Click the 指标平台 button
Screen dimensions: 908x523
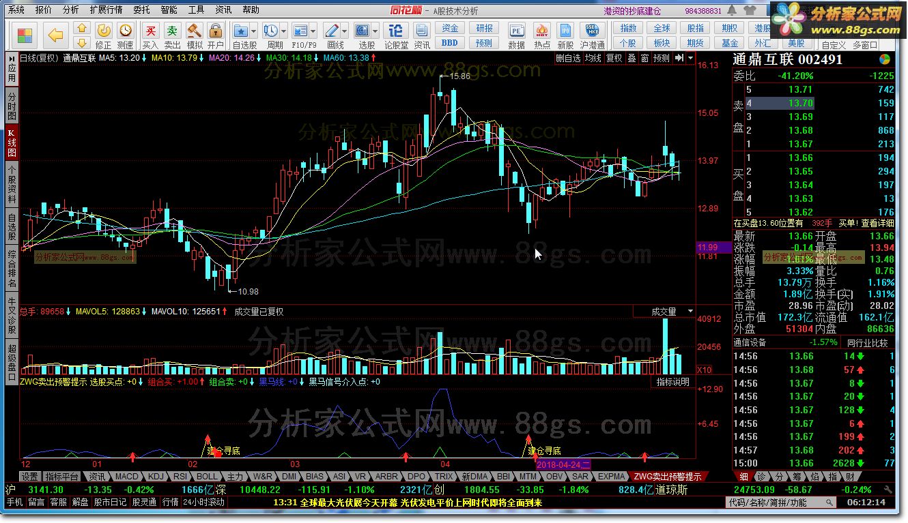pos(62,477)
